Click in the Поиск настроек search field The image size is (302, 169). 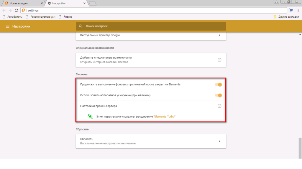tap(151, 26)
